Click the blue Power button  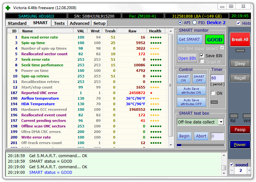coord(240,145)
